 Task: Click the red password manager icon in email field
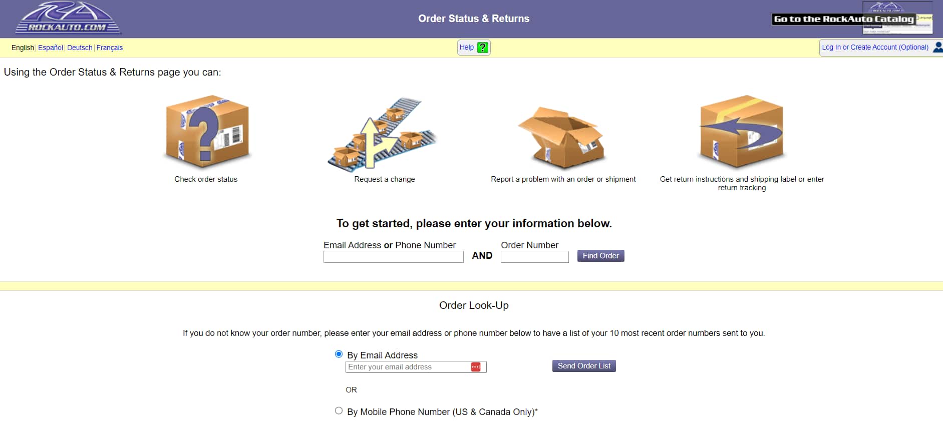[x=476, y=367]
